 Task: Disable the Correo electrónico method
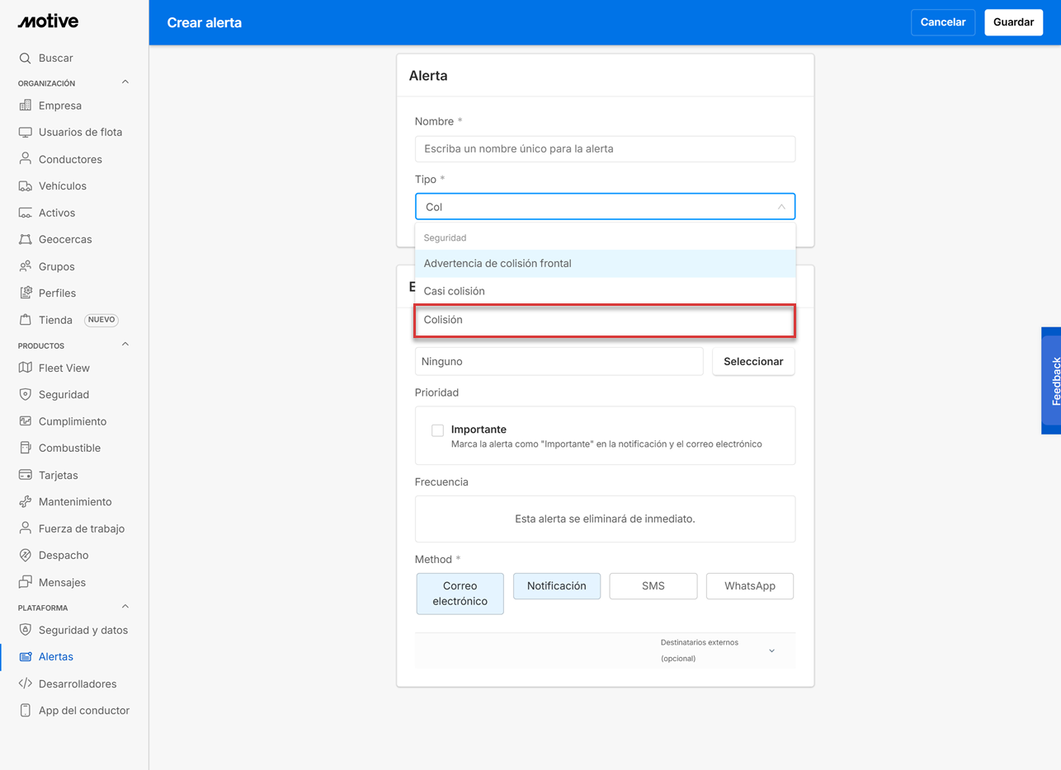pyautogui.click(x=460, y=594)
